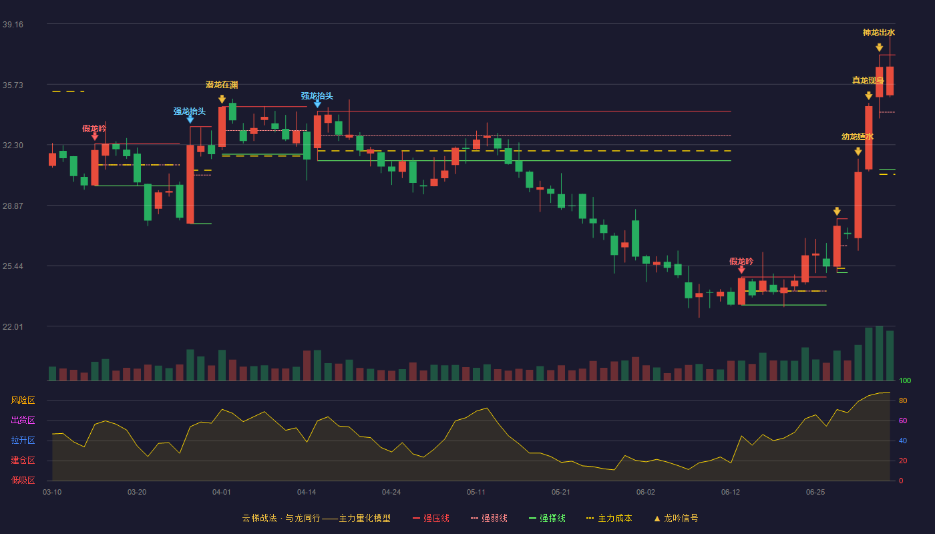Click the 39.16 price axis label
This screenshot has height=534, width=935.
(x=13, y=25)
